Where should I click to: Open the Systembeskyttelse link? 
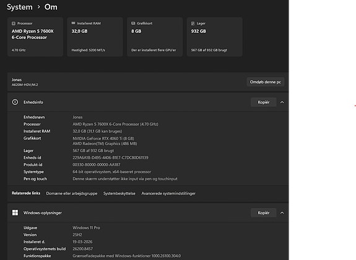coord(119,193)
